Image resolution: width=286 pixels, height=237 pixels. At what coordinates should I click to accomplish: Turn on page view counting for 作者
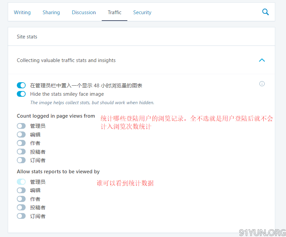click(x=21, y=143)
